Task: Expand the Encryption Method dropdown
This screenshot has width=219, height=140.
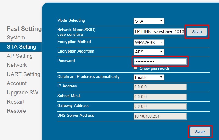Action: pos(149,42)
